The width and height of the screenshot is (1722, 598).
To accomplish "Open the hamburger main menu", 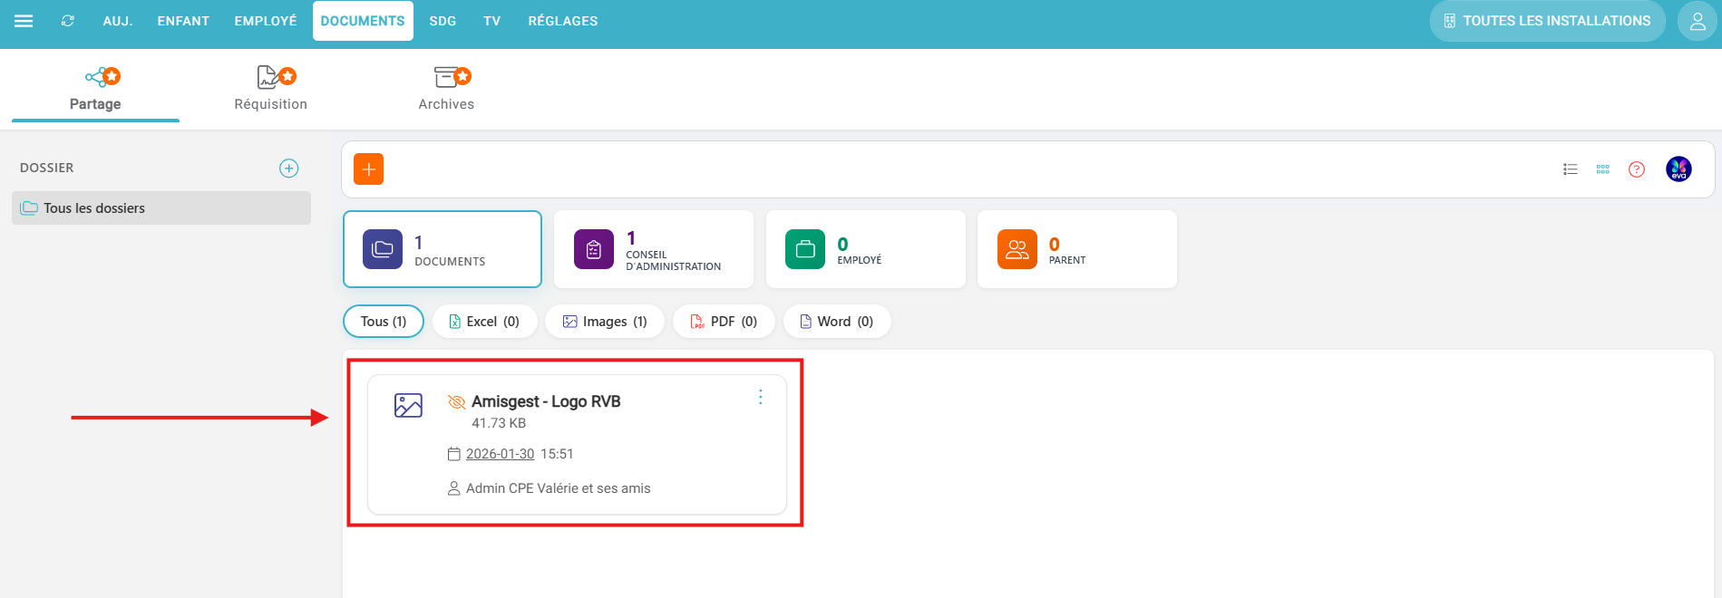I will point(24,21).
